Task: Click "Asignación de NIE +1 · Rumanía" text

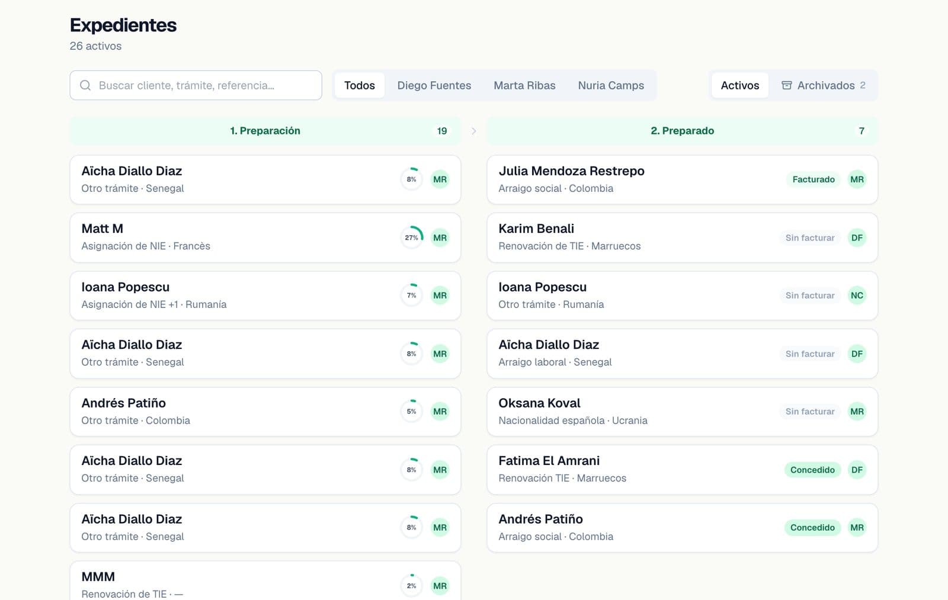Action: [x=154, y=304]
